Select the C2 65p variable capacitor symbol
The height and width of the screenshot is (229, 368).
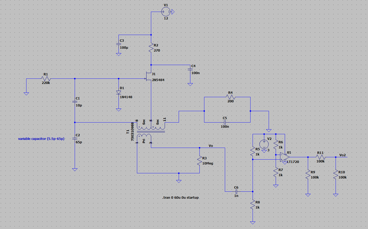(75, 138)
